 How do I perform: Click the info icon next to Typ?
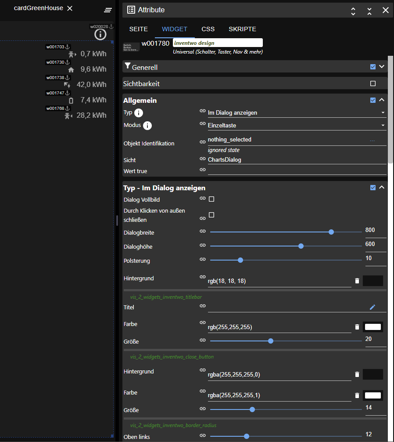point(139,113)
